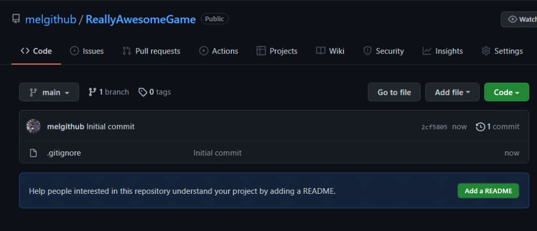Click the repository book icon beside melgithub

16,19
